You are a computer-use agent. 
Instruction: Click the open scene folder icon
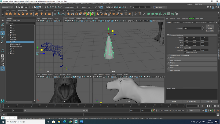pos(19,7)
